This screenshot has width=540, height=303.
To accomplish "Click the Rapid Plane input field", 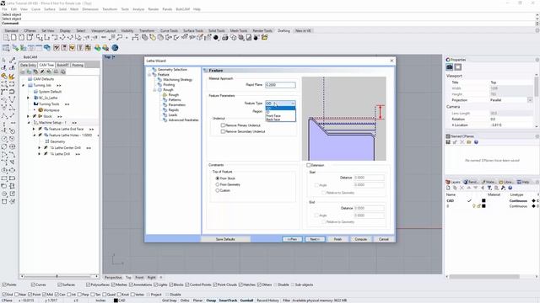I will click(280, 85).
